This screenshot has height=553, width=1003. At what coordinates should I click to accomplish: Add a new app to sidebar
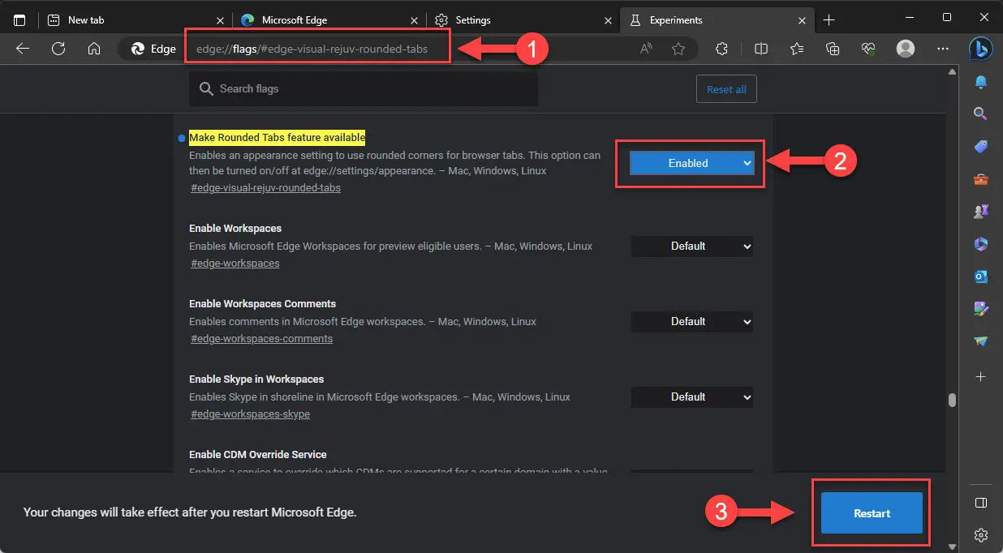coord(981,377)
